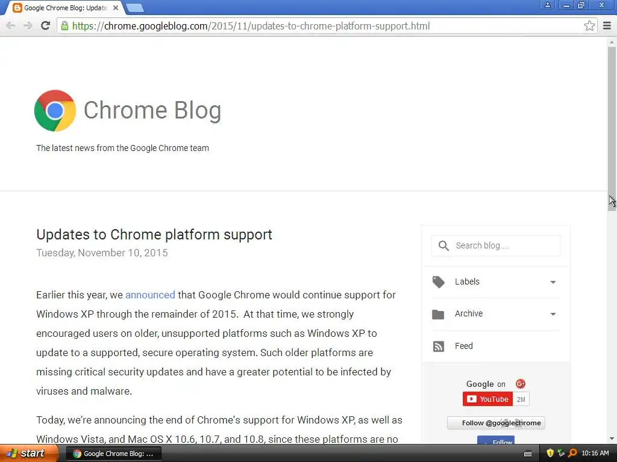Click the Labels tag icon
The width and height of the screenshot is (617, 462).
click(438, 282)
